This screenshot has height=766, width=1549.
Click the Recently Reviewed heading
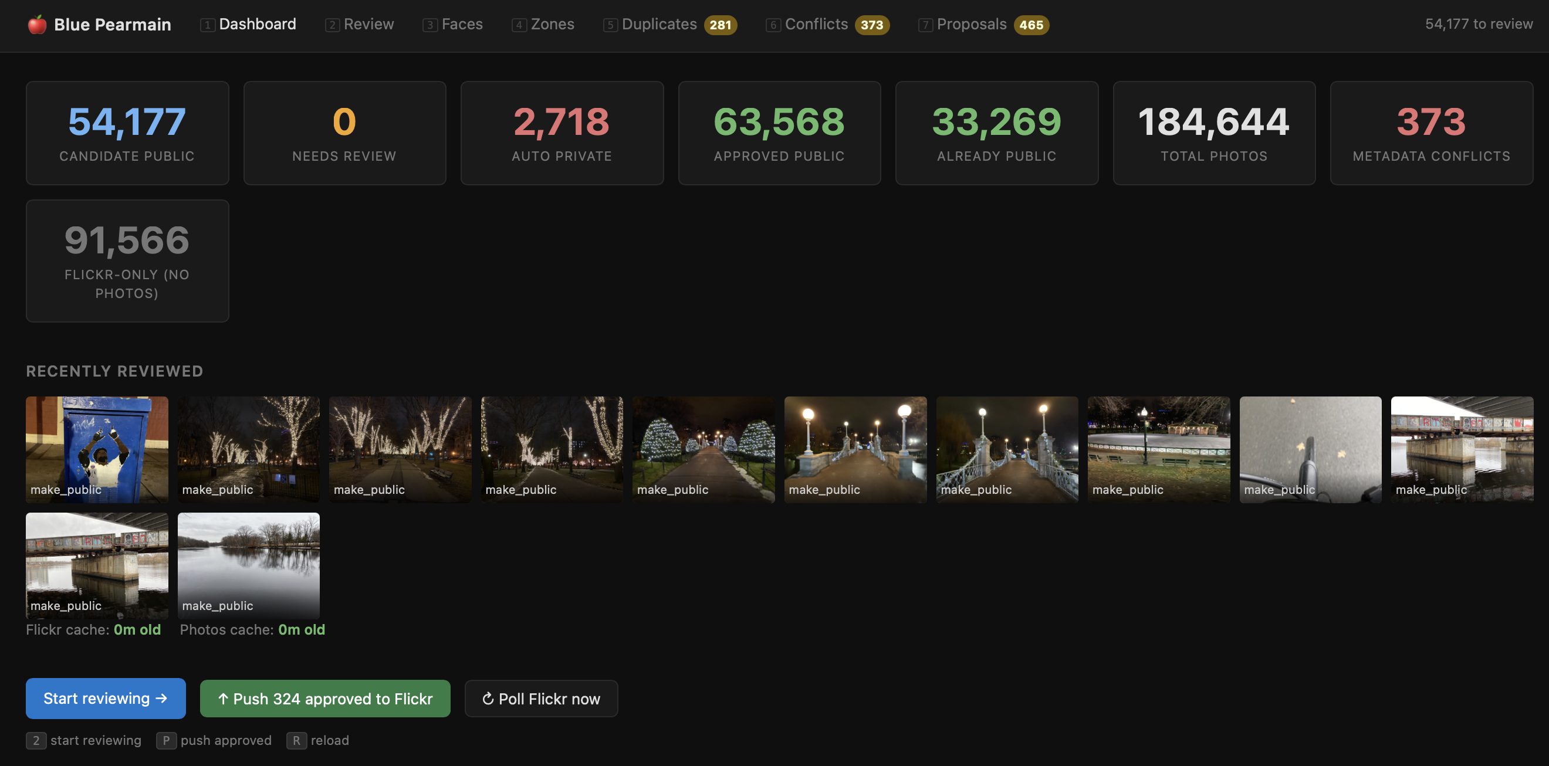pyautogui.click(x=114, y=371)
